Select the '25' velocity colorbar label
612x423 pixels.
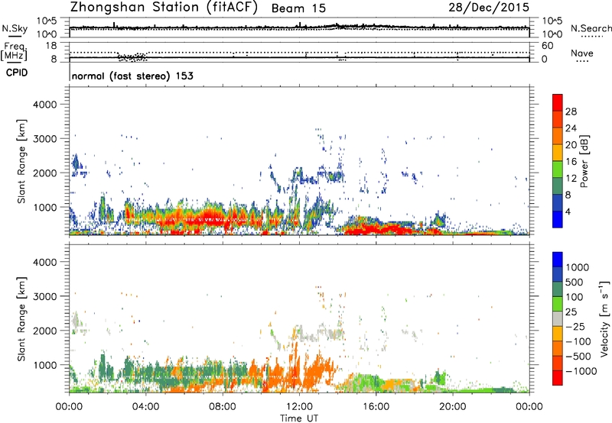click(x=571, y=312)
